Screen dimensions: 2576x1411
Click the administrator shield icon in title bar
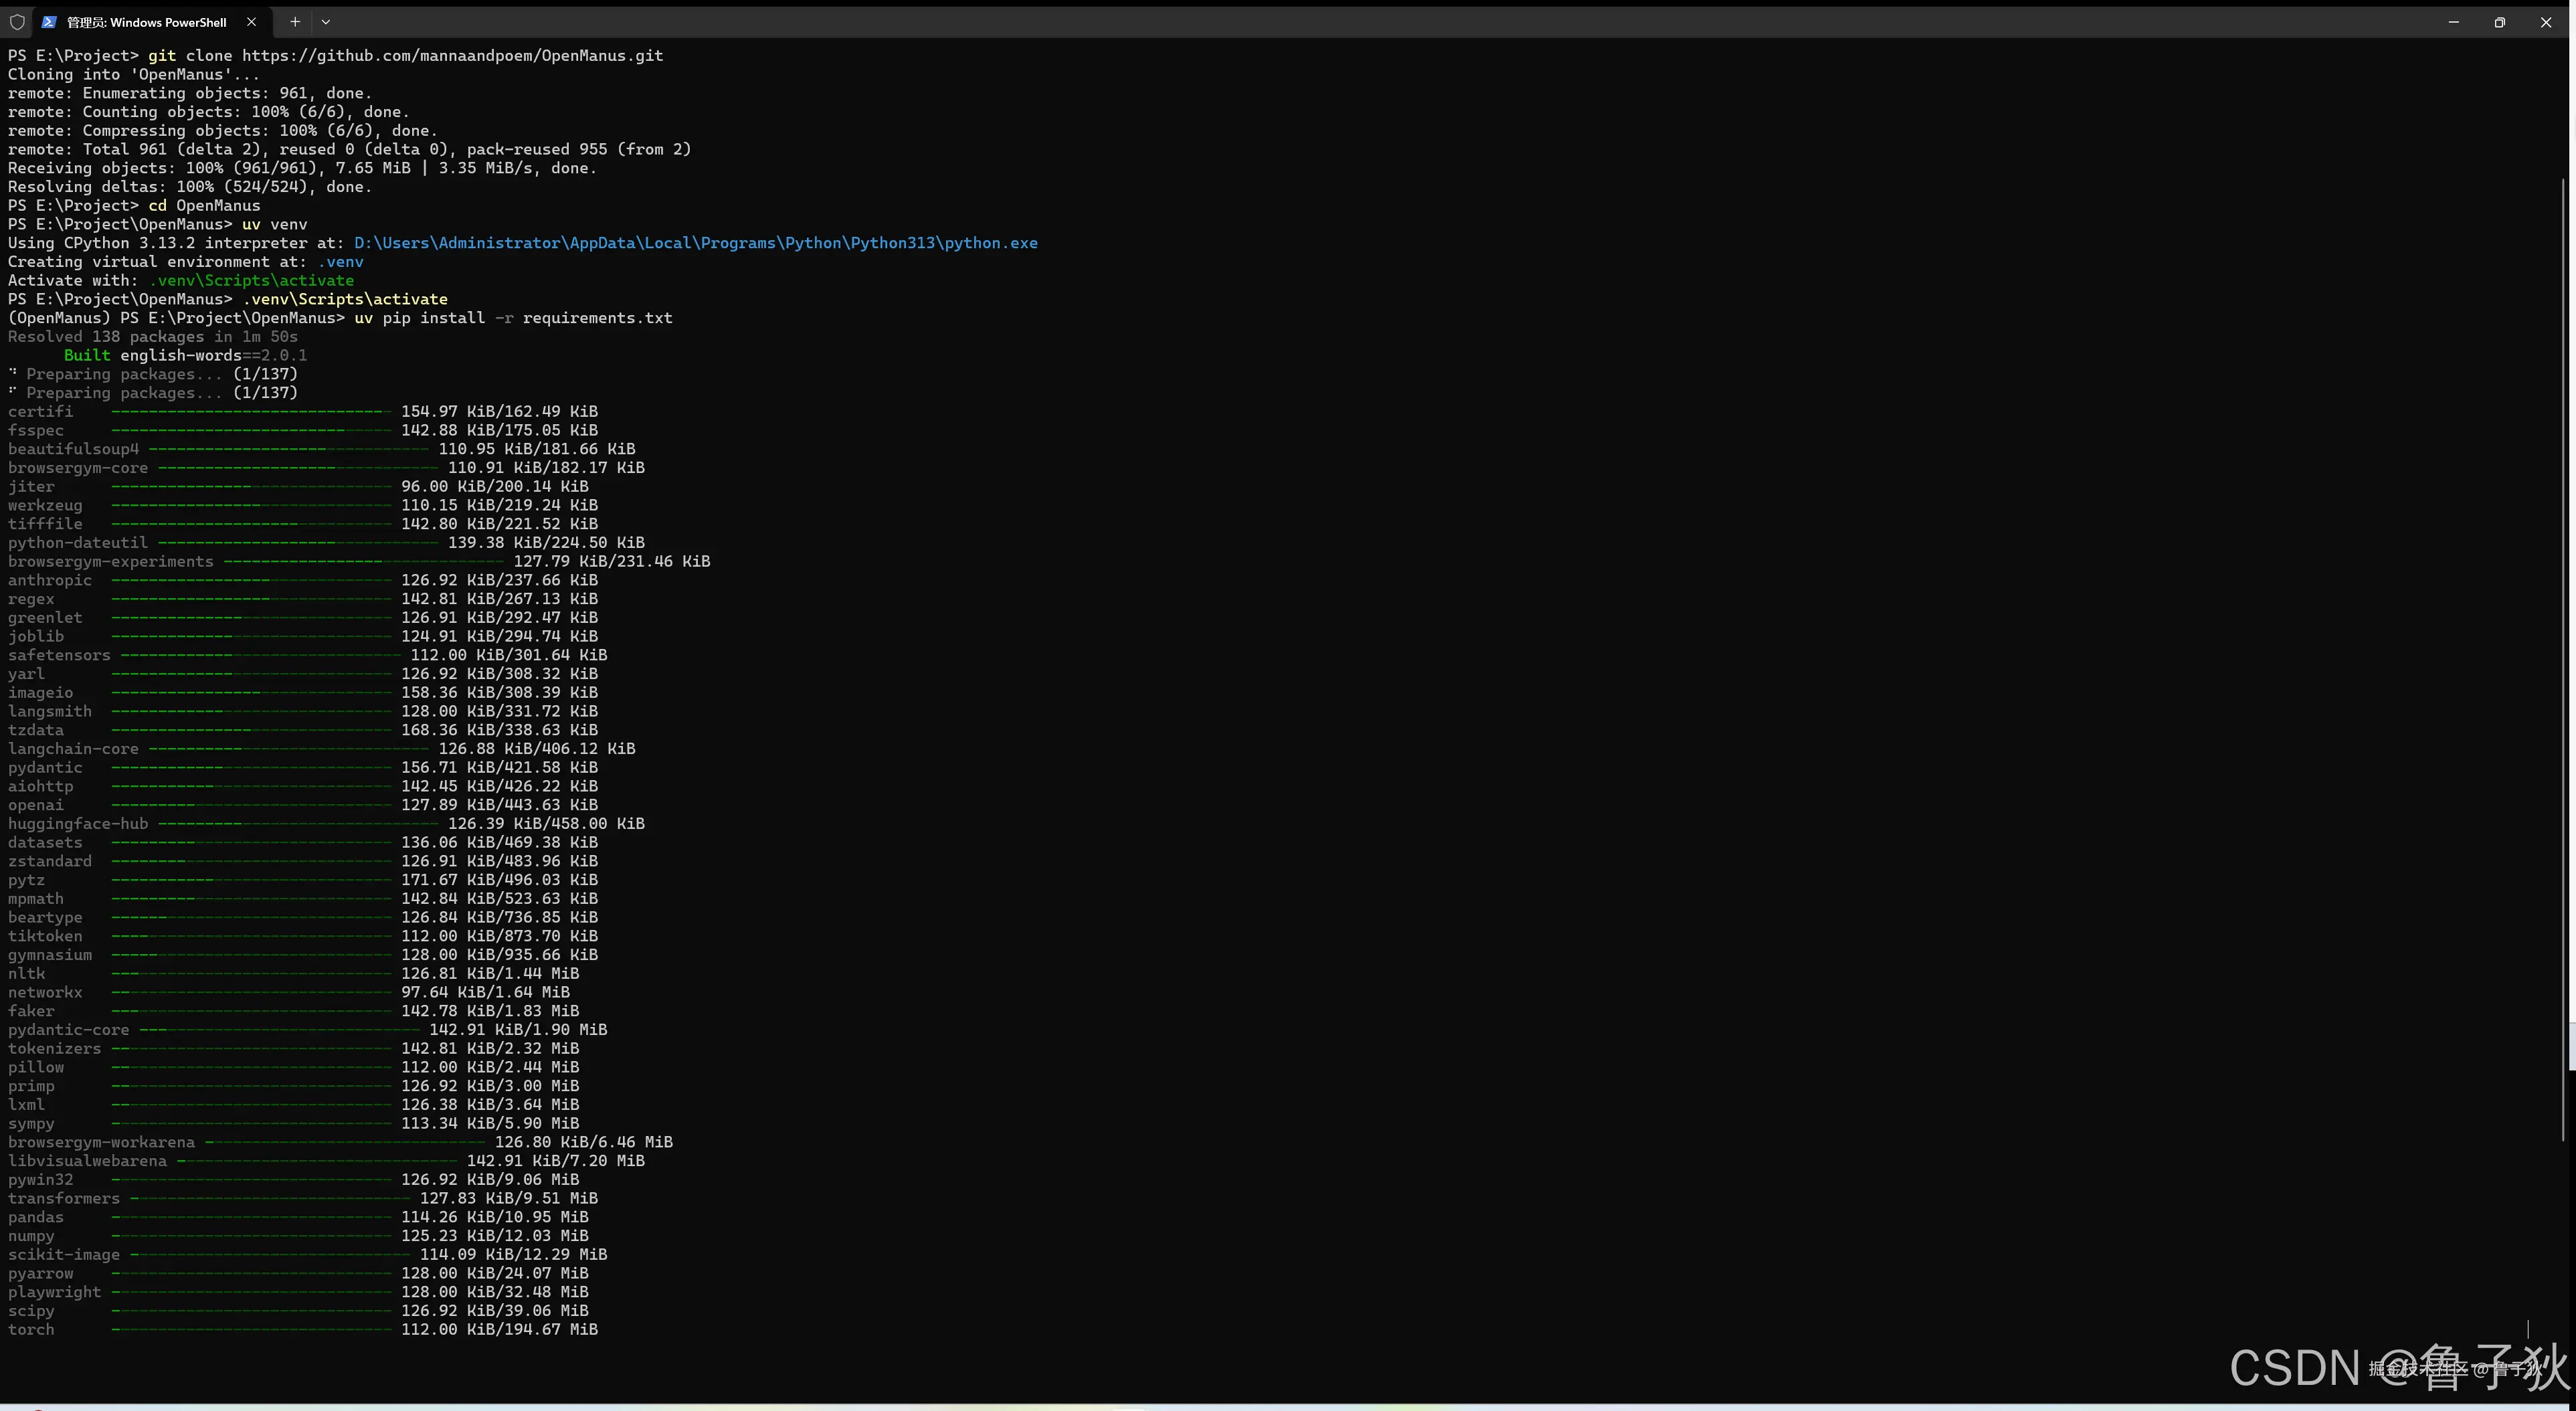(17, 22)
